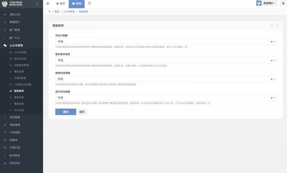
Task: Open the 待支付提醒 dropdown
Action: [x=166, y=41]
